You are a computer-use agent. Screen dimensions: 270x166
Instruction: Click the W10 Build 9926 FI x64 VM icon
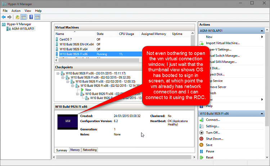click(x=57, y=49)
